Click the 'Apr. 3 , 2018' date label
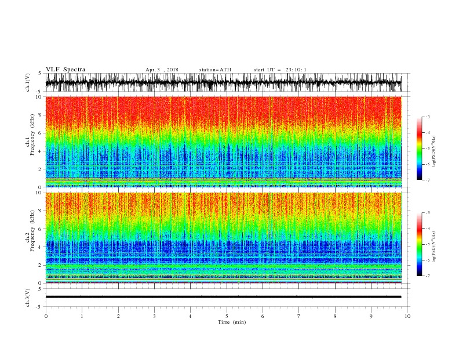This screenshot has width=459, height=355. click(162, 70)
